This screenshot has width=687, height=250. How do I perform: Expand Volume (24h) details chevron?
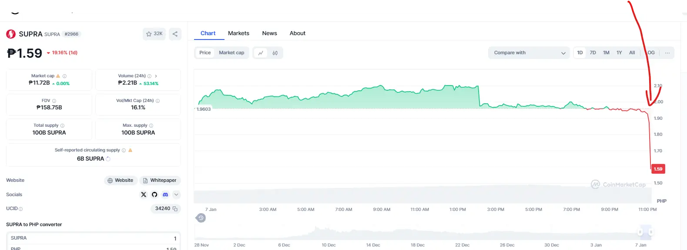[156, 76]
